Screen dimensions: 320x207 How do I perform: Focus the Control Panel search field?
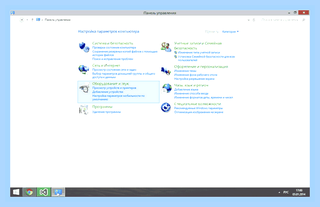point(281,20)
